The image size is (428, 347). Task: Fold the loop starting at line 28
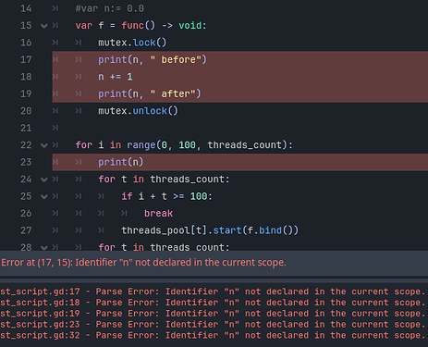point(44,247)
